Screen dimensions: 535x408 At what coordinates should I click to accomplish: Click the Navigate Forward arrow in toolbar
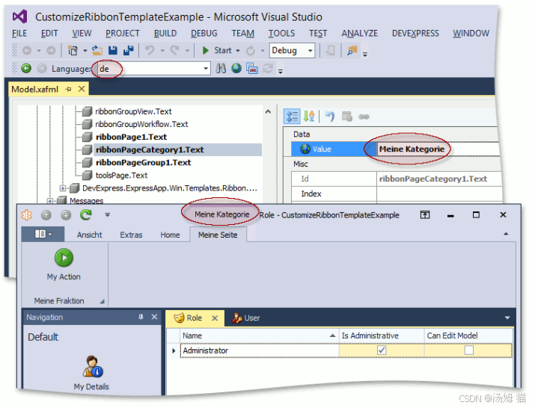pyautogui.click(x=51, y=51)
